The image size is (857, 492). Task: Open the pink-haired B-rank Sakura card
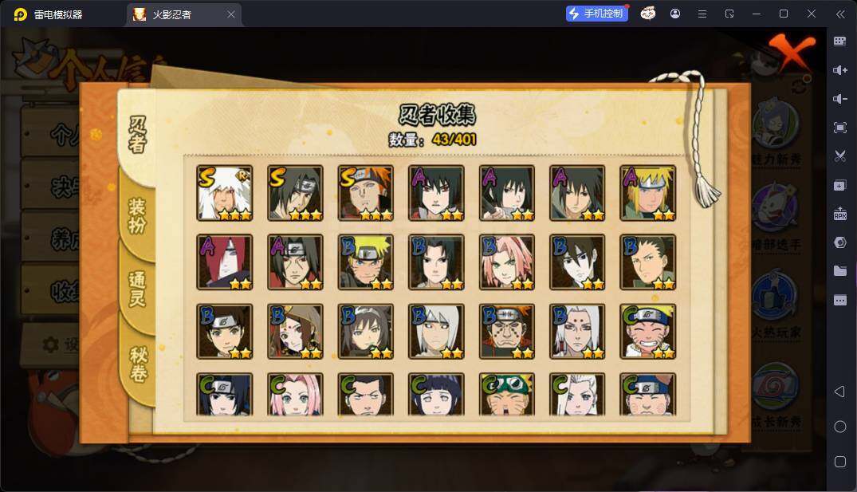[x=507, y=262]
